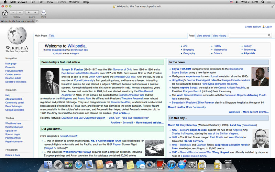Open Mission Control from the dock
Viewport: 275px width, 172px height.
[68, 165]
